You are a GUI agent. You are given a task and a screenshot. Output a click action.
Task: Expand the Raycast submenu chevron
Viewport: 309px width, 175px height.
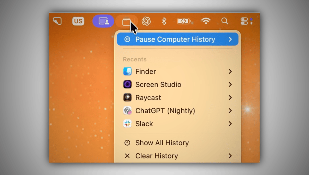(x=230, y=98)
